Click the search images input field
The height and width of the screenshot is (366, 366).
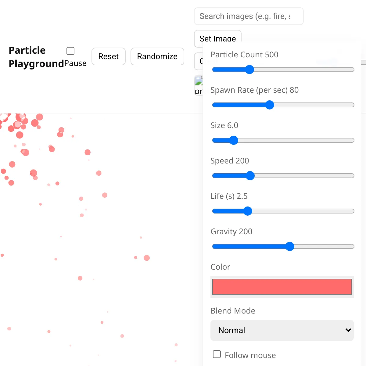tap(249, 16)
